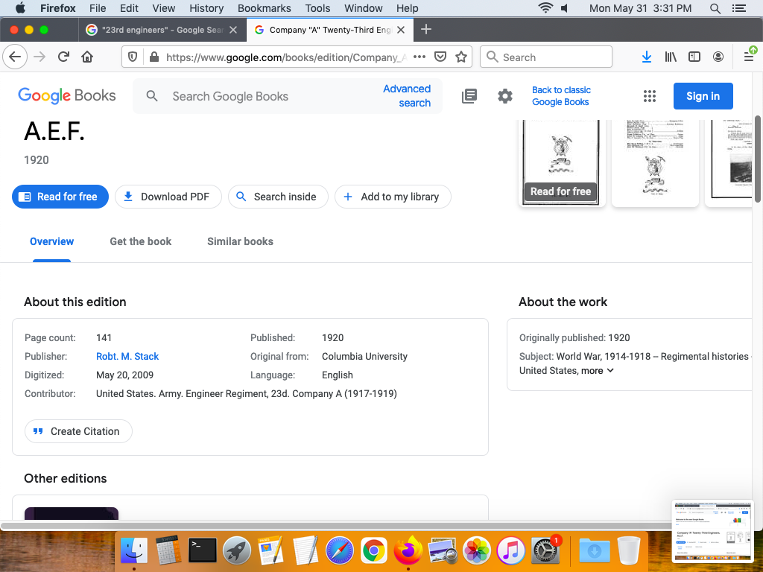This screenshot has width=763, height=572.
Task: Open the Google apps grid
Action: [649, 96]
